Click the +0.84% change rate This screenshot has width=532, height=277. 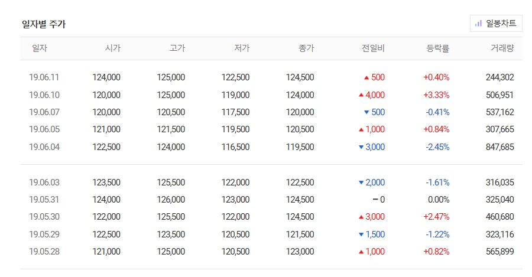tap(436, 129)
